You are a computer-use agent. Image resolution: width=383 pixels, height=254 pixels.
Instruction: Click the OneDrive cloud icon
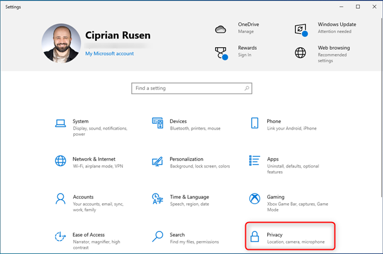click(220, 30)
